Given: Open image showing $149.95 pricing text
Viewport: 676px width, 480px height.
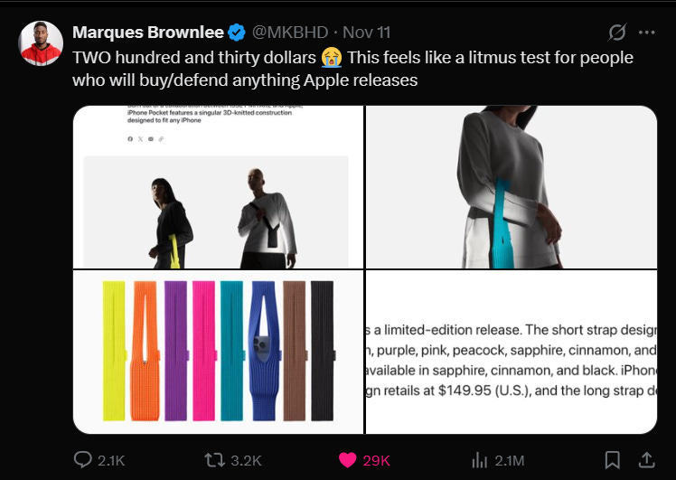Looking at the screenshot, I should click(512, 352).
